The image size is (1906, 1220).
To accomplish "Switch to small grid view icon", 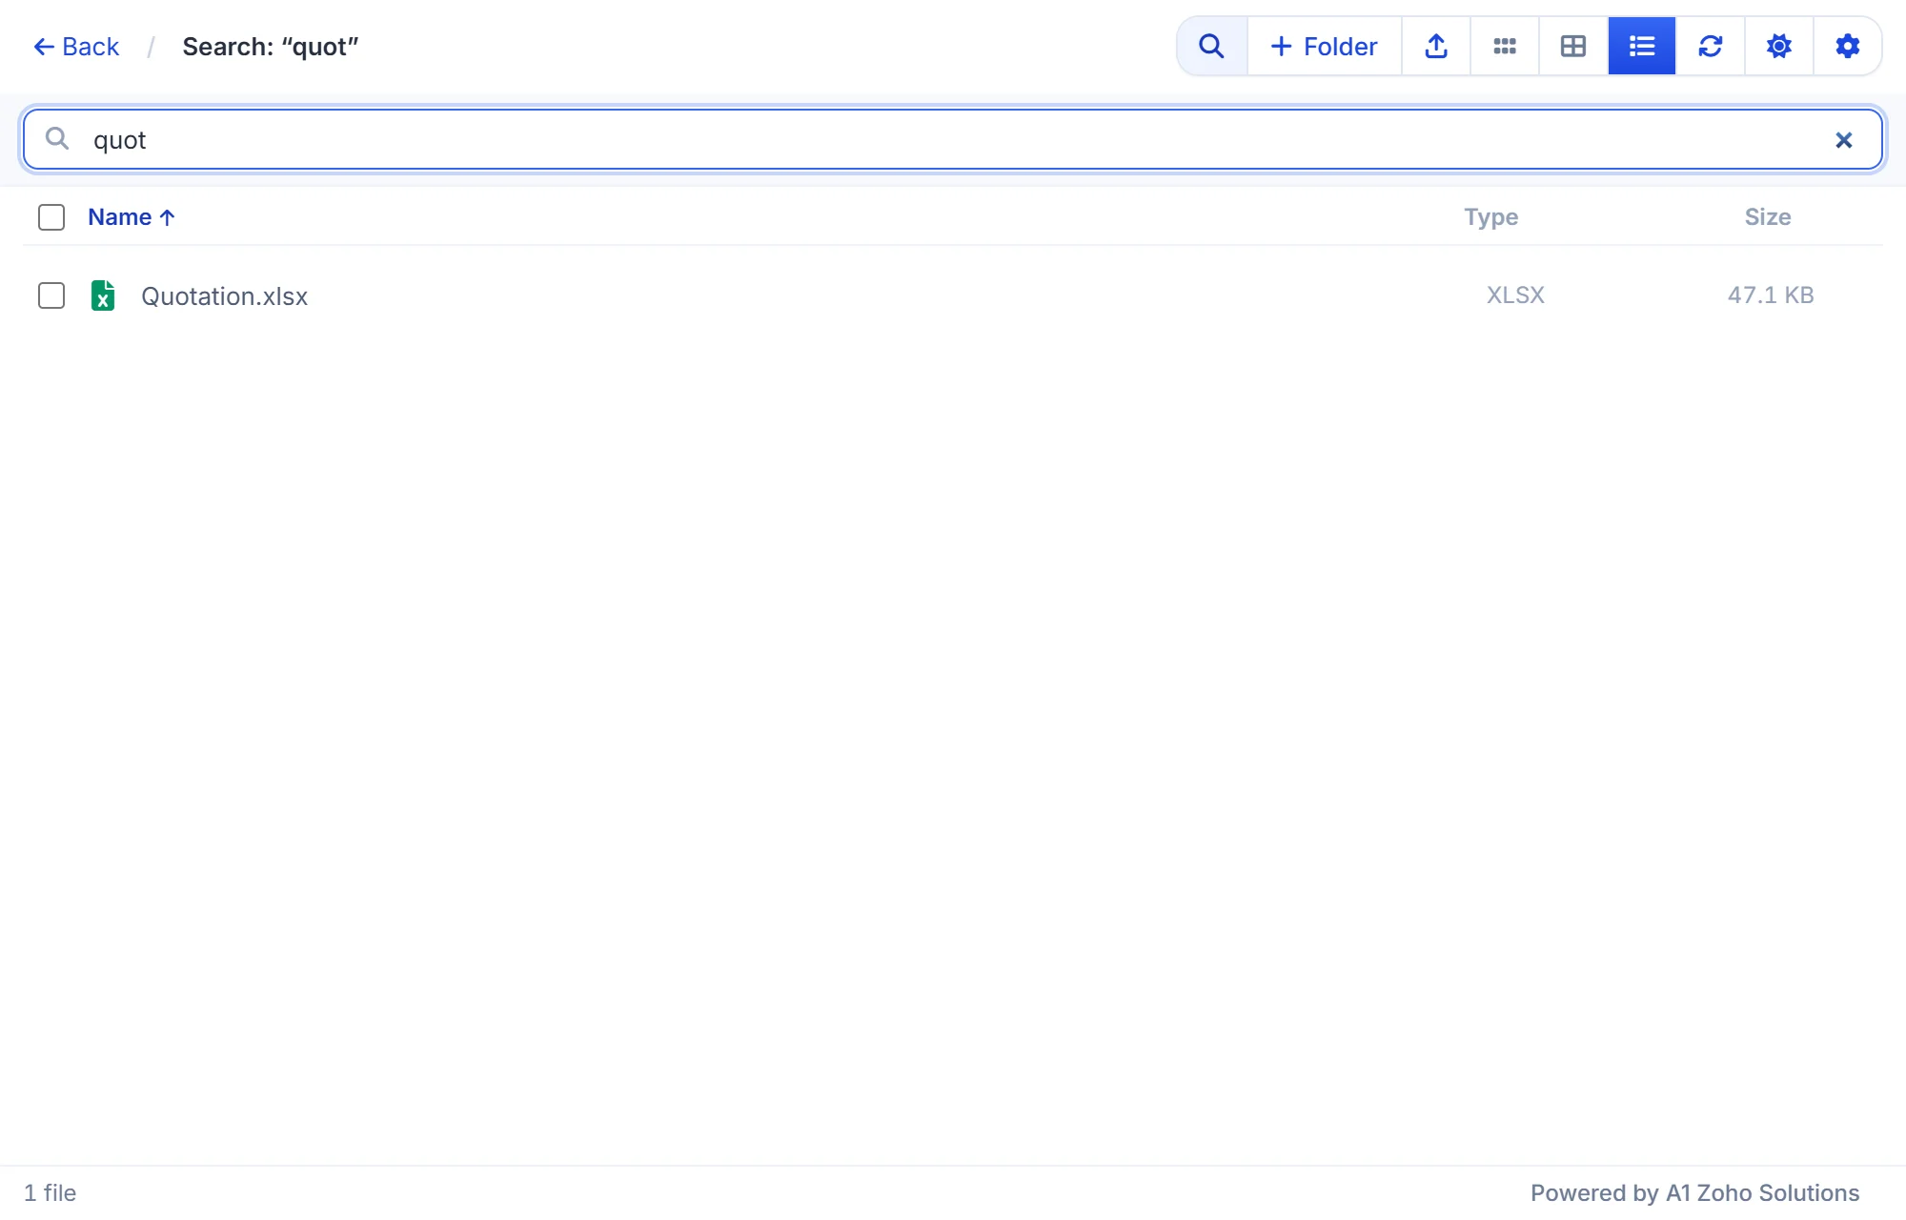I will (1505, 46).
